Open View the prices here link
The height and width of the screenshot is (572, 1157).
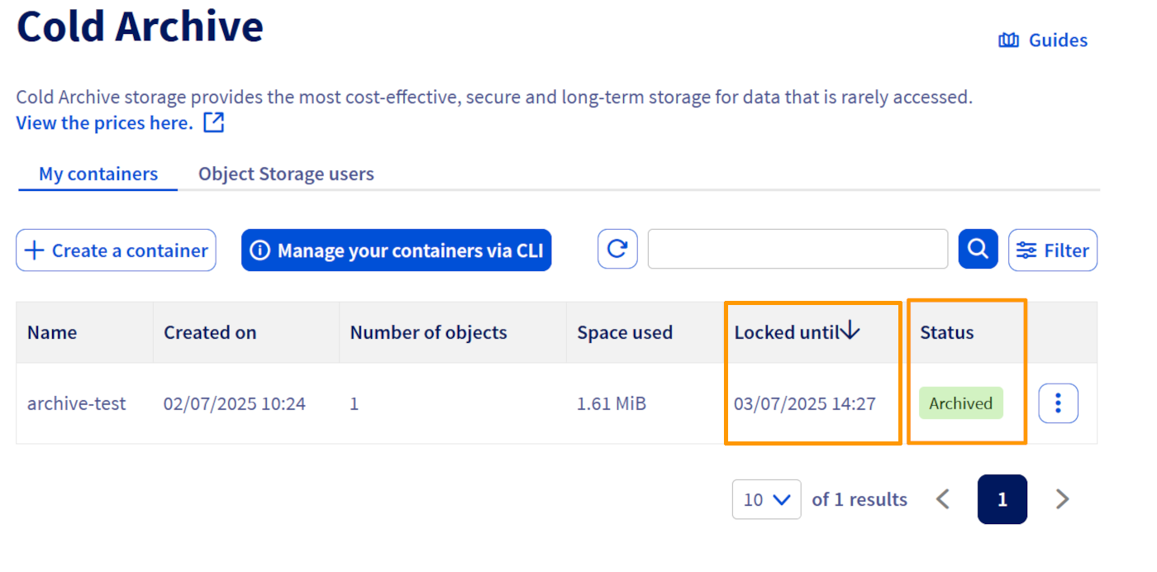point(103,122)
